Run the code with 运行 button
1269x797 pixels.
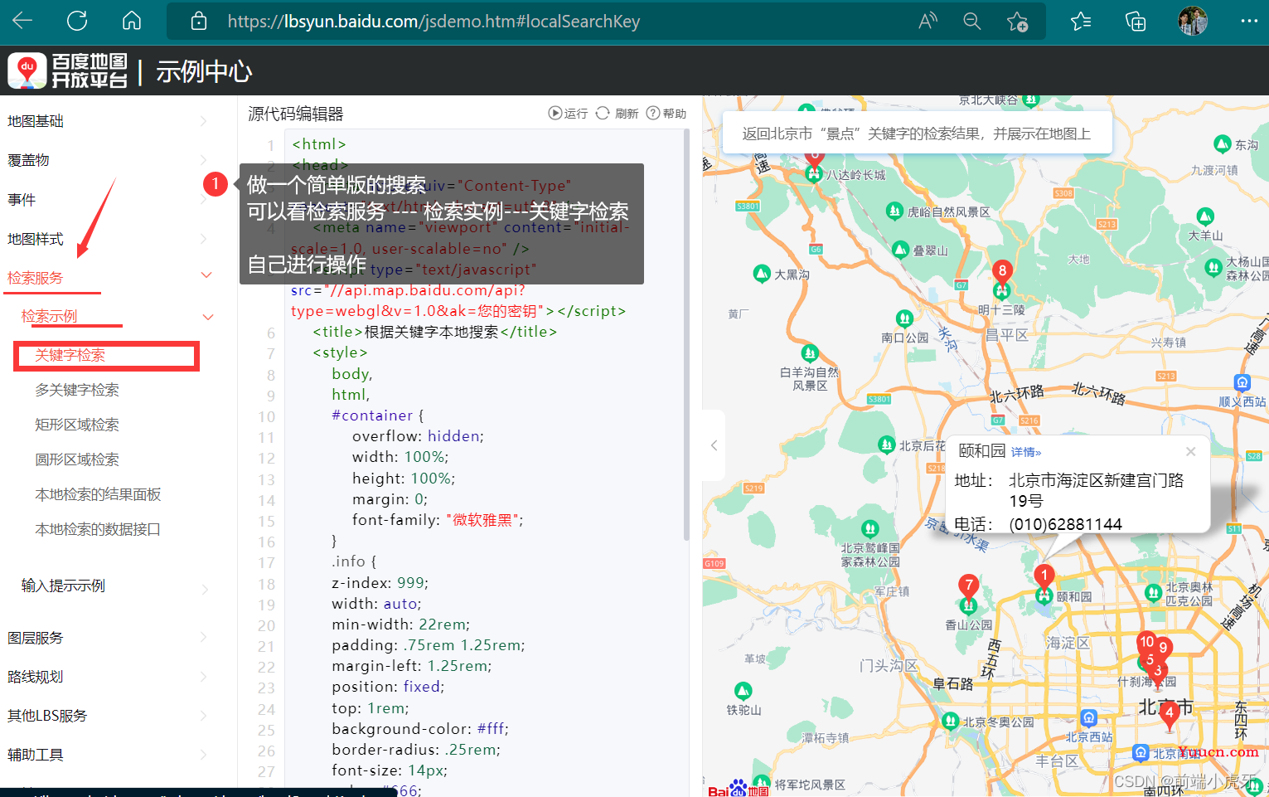coord(568,114)
